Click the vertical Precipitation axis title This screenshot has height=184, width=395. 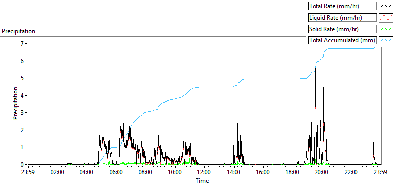(x=15, y=103)
